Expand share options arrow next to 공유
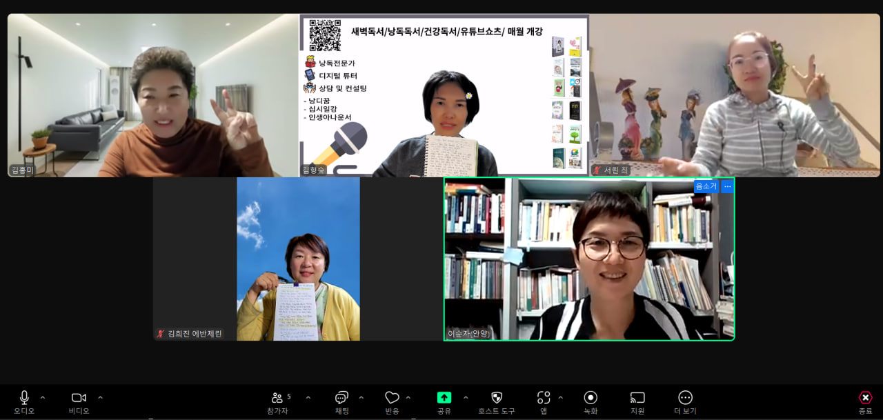The image size is (883, 420). click(466, 397)
